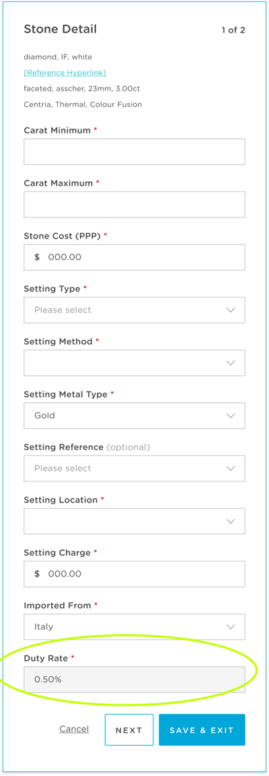Expand the Setting Reference optional dropdown
Viewport: 269px width, 776px height.
click(134, 468)
